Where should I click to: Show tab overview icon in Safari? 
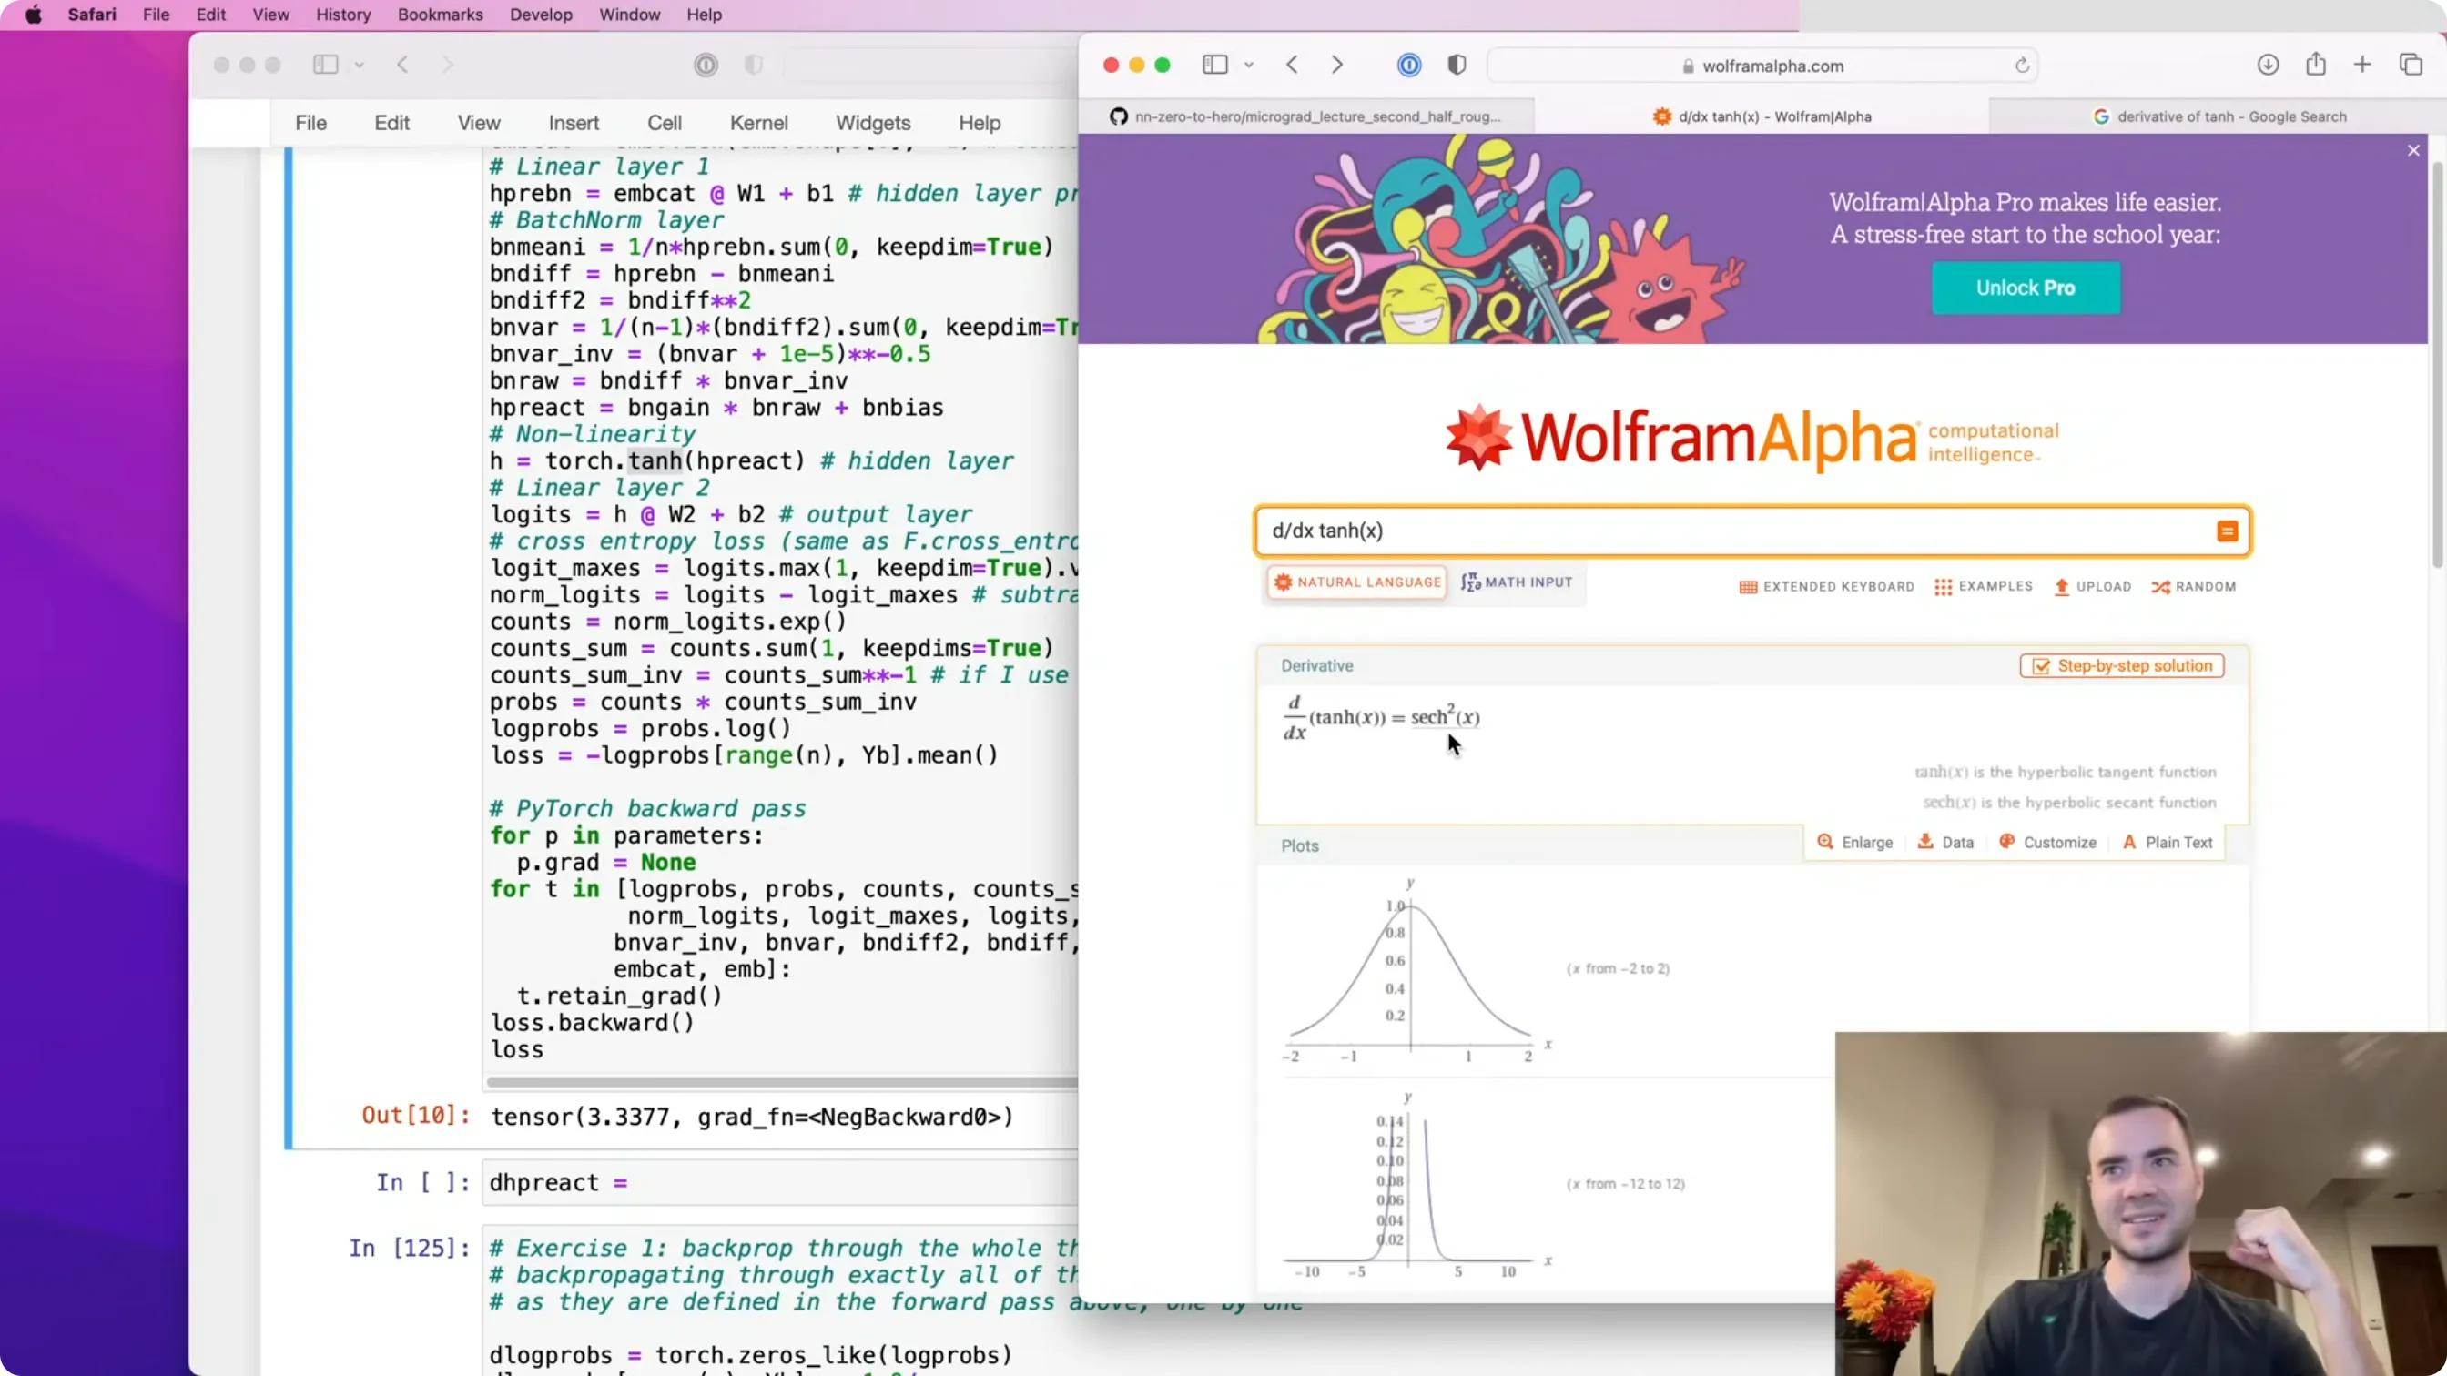(x=2411, y=65)
